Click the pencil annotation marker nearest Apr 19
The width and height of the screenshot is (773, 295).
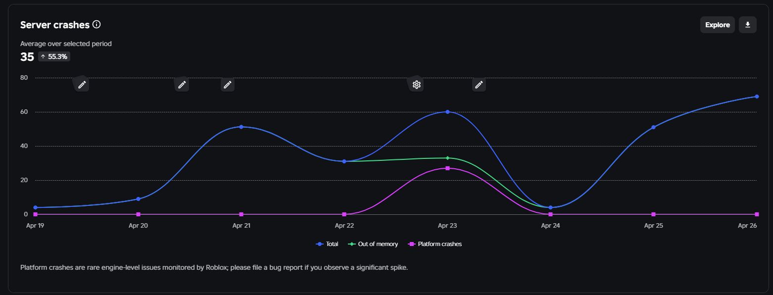point(82,85)
